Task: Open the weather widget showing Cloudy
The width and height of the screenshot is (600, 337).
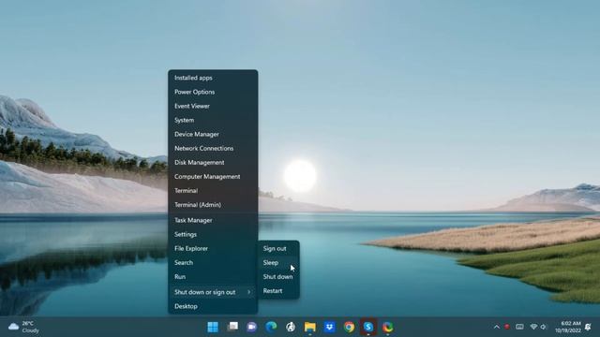Action: pyautogui.click(x=23, y=327)
